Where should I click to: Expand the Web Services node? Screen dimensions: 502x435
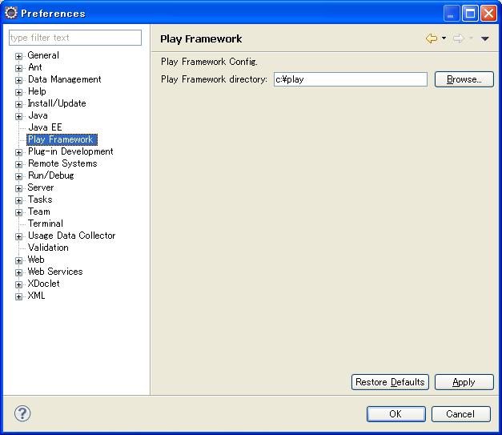[19, 272]
